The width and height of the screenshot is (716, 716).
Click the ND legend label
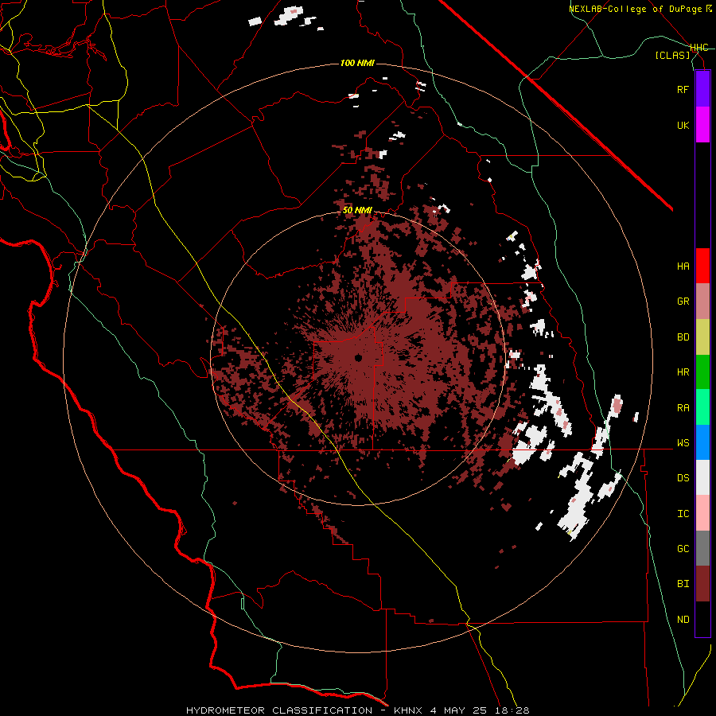click(683, 620)
